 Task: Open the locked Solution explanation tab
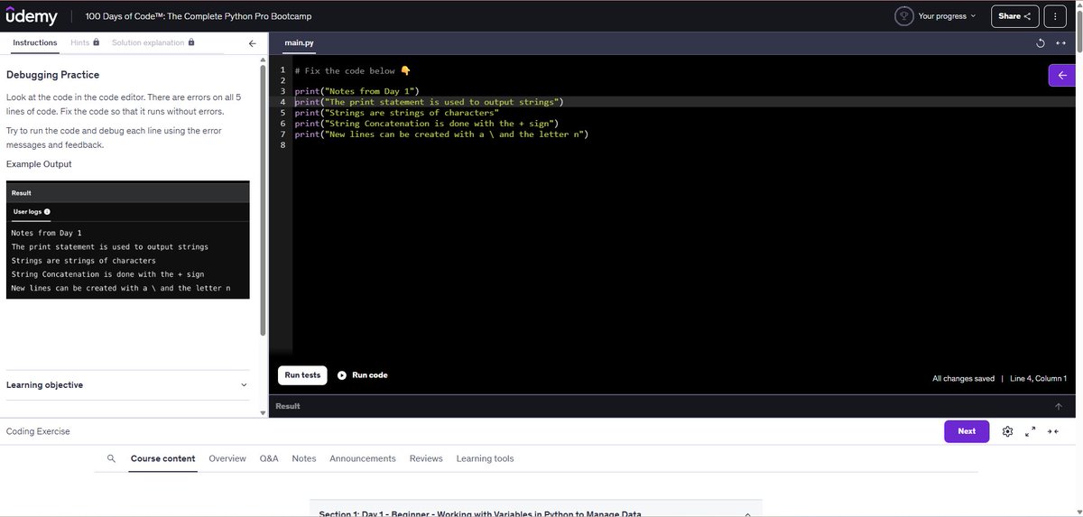[153, 43]
